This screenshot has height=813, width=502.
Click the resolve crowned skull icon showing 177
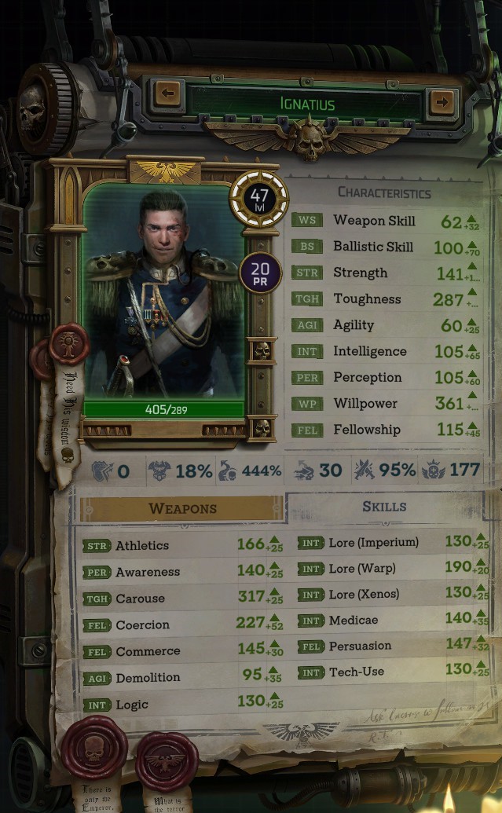[433, 470]
